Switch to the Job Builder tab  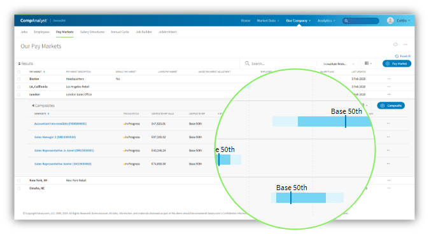tap(144, 32)
